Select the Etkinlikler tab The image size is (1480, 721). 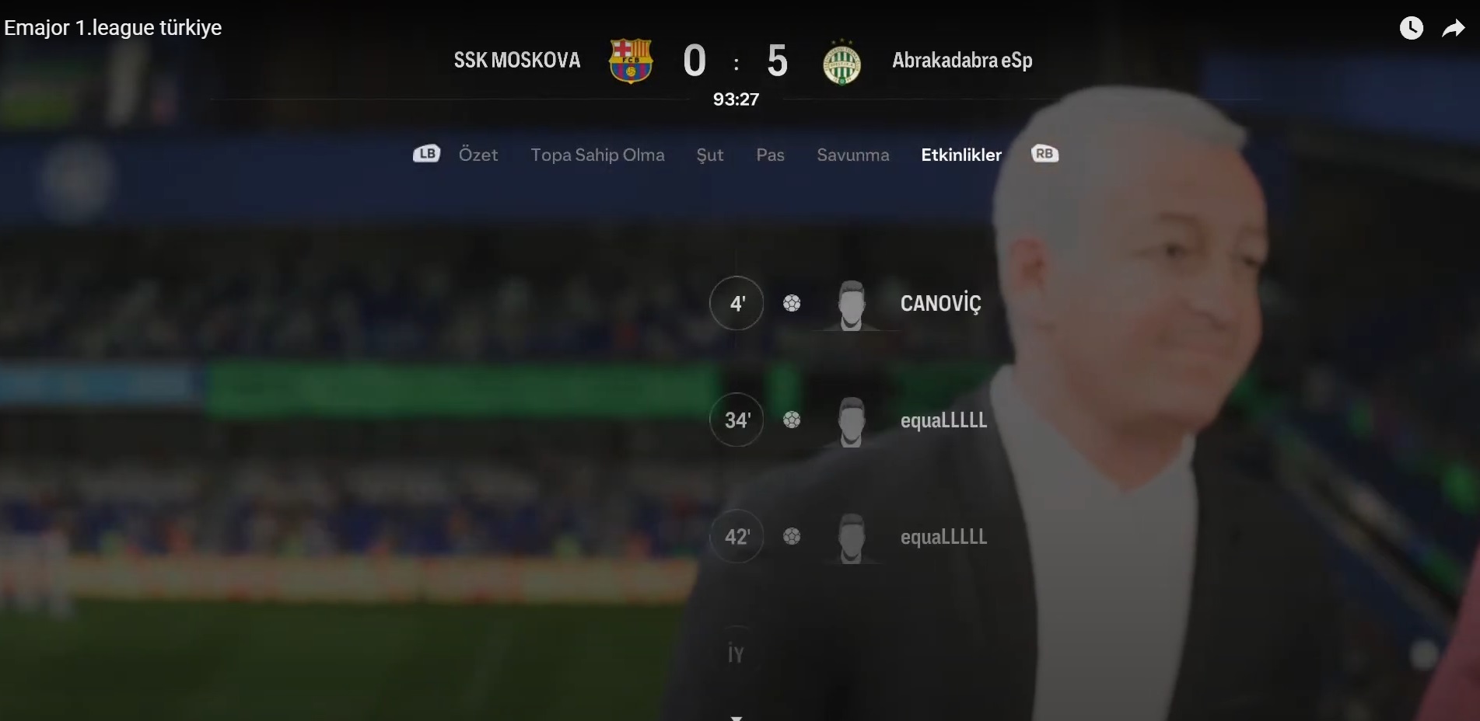(961, 155)
